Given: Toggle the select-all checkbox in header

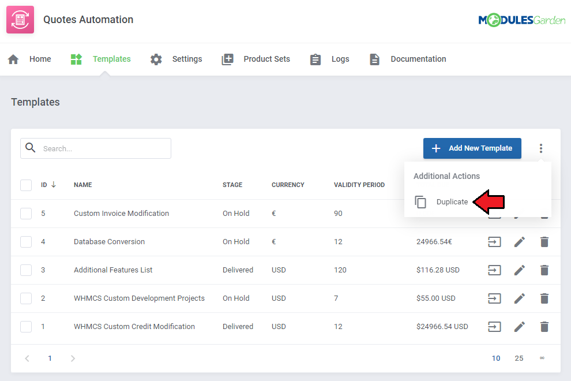Looking at the screenshot, I should [26, 185].
